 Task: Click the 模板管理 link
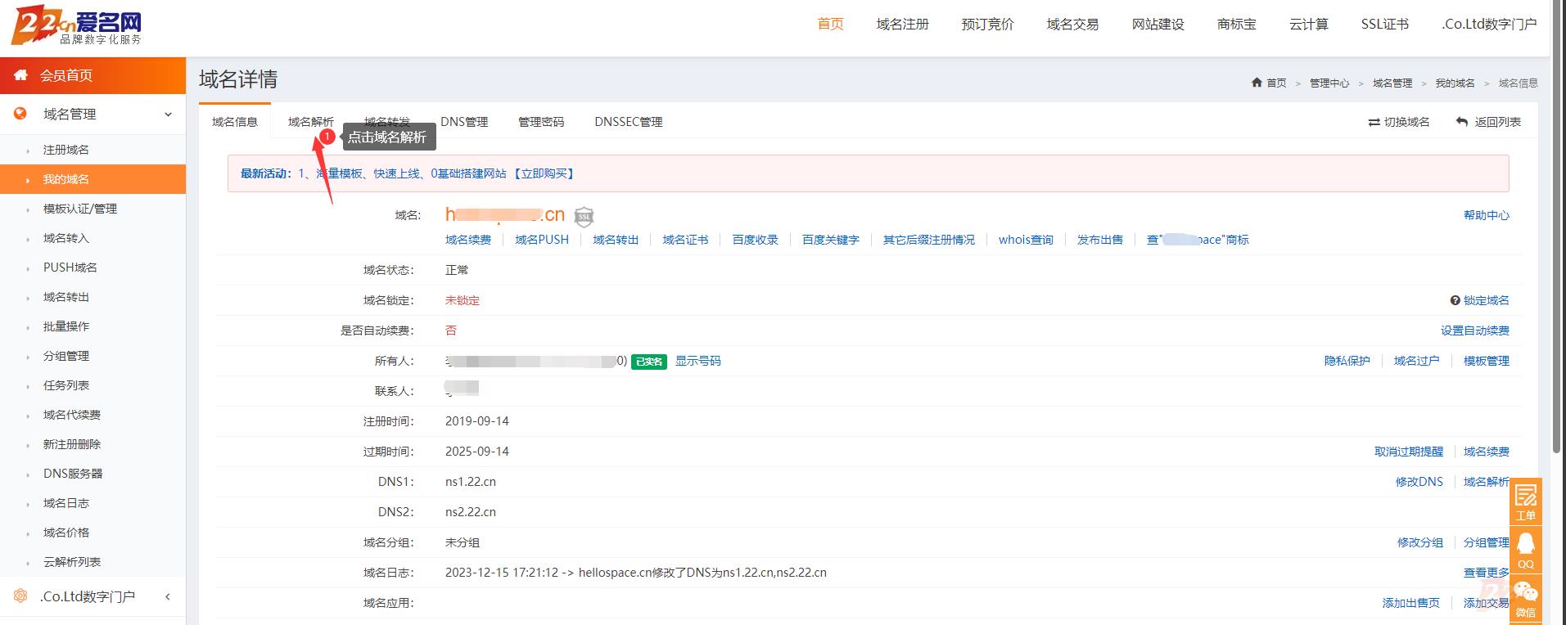coord(1487,361)
